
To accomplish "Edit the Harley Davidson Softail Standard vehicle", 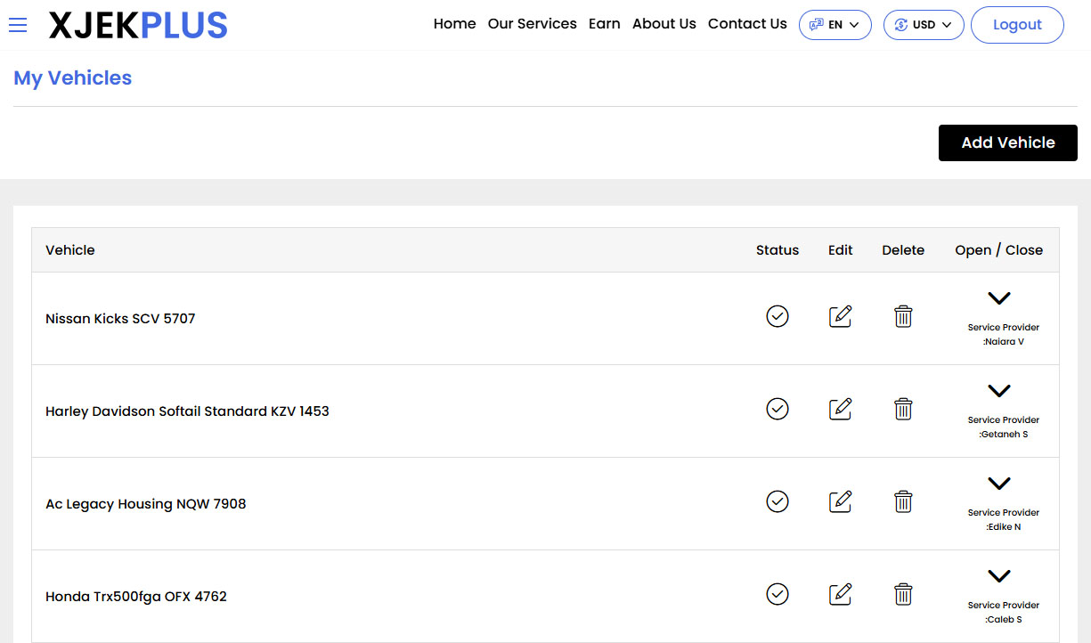I will pyautogui.click(x=840, y=409).
